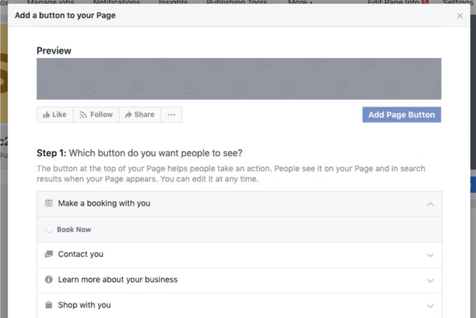476x318 pixels.
Task: Click chat bubble icon beside Contact you
Action: point(49,254)
